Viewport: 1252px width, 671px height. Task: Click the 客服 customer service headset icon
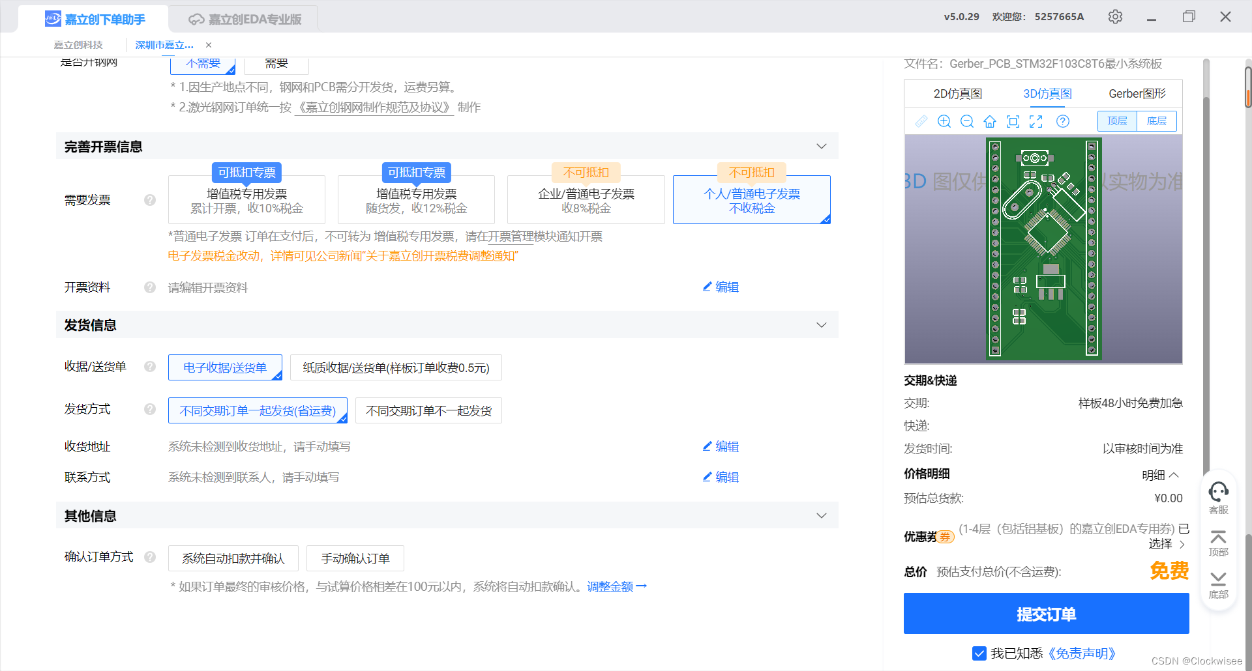pyautogui.click(x=1218, y=498)
